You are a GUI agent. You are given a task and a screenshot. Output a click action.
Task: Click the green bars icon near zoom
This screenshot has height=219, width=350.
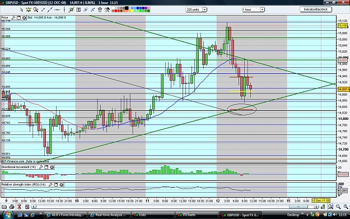point(323,207)
